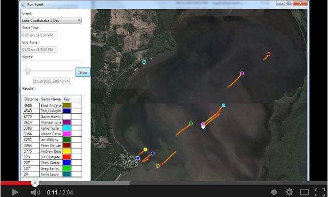Enter fullscreen video mode
This screenshot has height=197, width=328.
[x=320, y=192]
